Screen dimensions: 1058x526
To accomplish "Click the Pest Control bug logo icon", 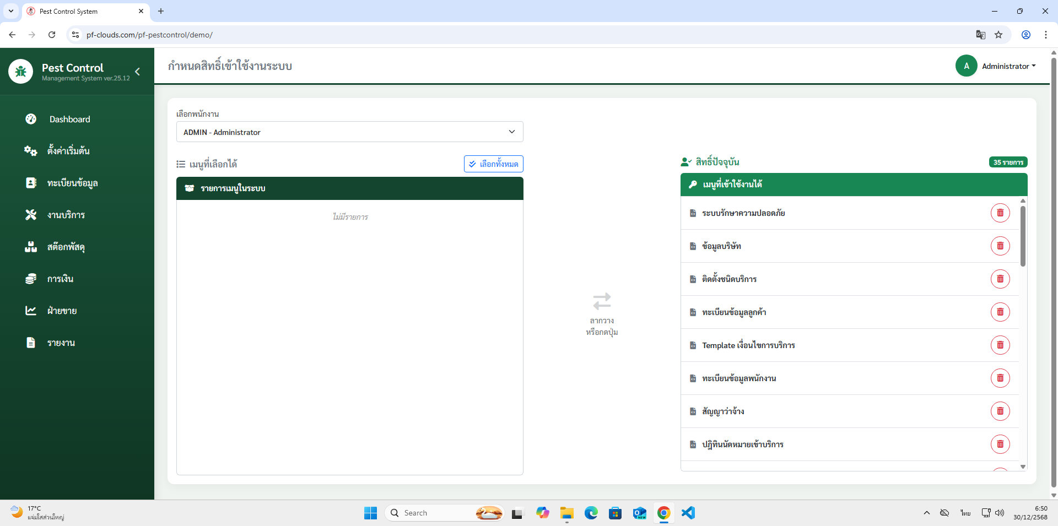I will click(x=21, y=72).
